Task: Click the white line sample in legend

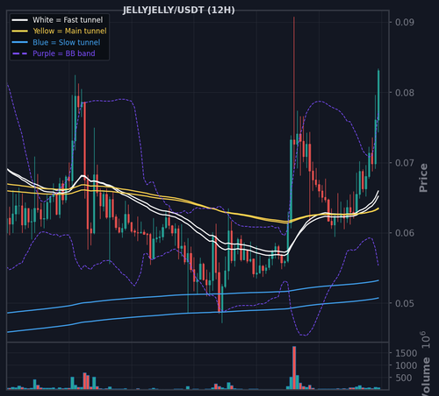Action: click(20, 20)
